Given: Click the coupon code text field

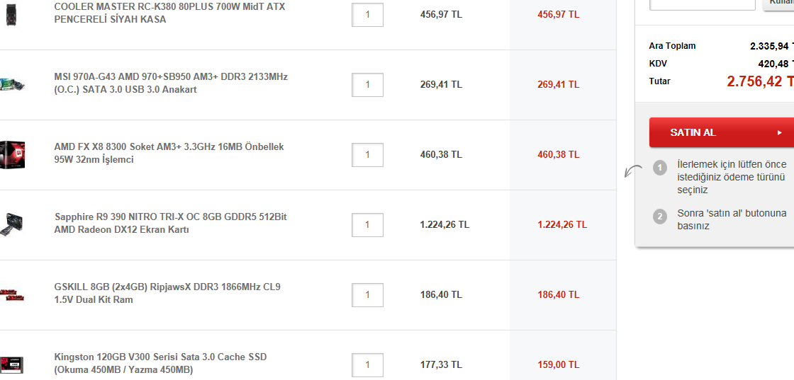Looking at the screenshot, I should tap(702, 4).
